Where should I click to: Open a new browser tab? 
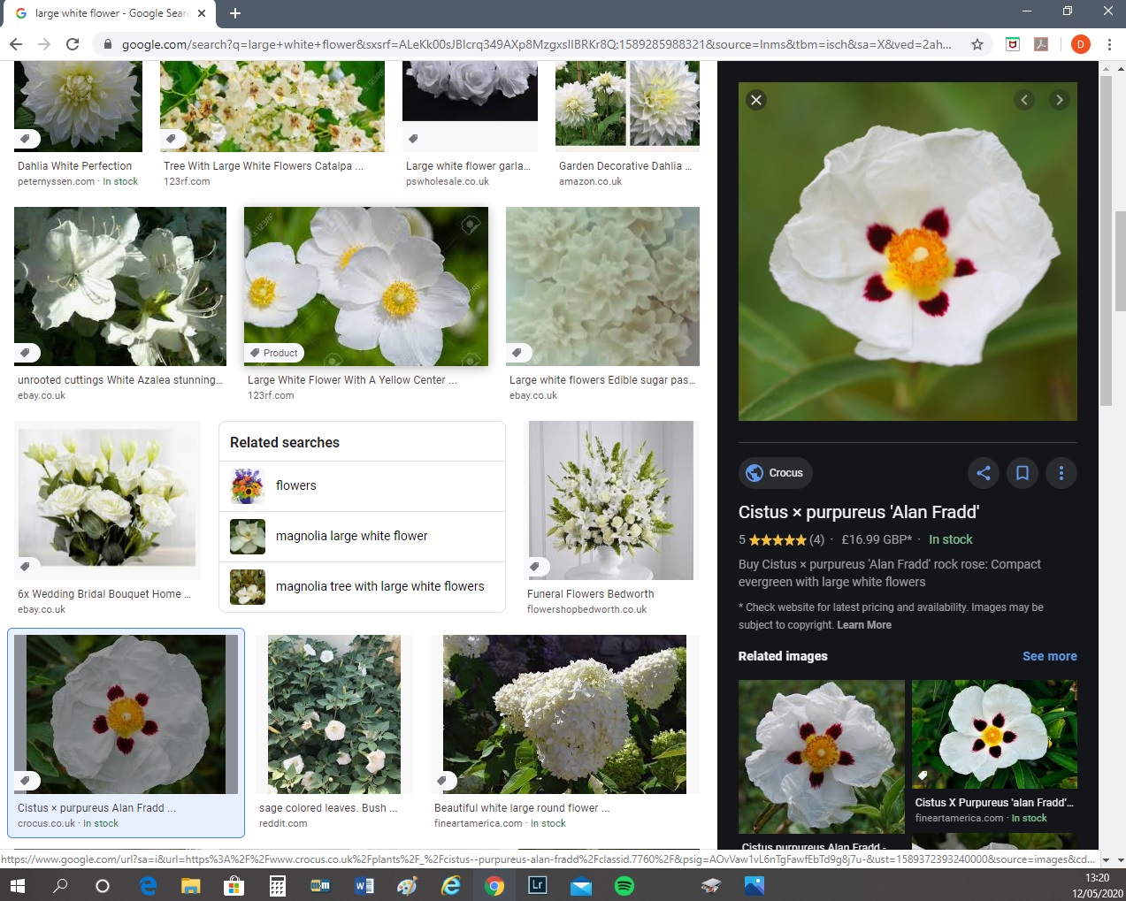click(x=235, y=13)
